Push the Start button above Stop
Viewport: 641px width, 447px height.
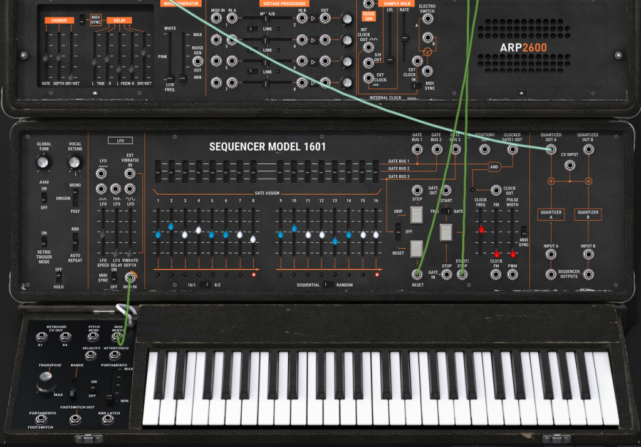point(446,232)
